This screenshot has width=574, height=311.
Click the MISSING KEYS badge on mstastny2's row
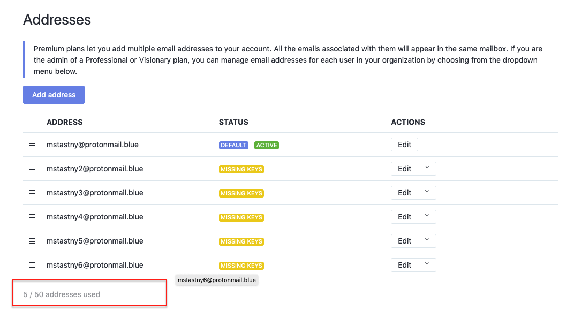[x=241, y=169]
